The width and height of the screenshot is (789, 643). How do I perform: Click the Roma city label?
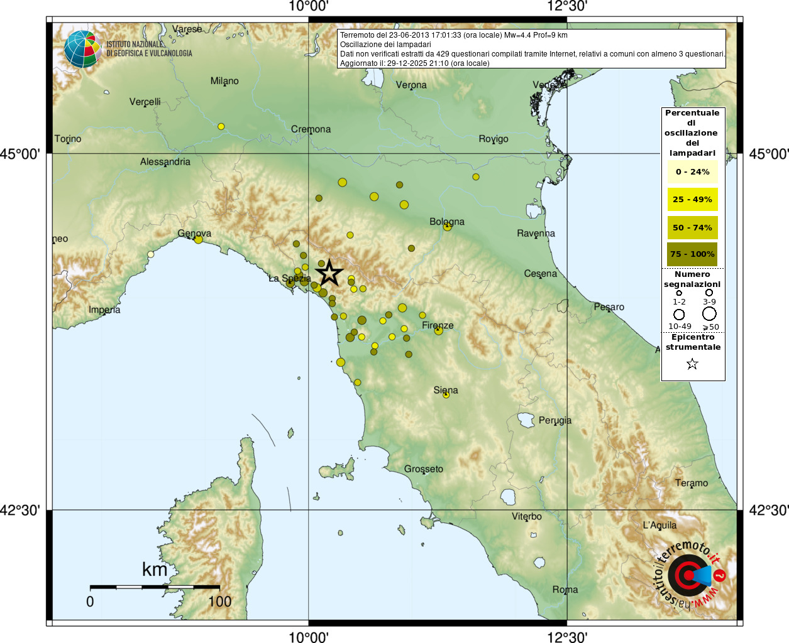point(565,590)
